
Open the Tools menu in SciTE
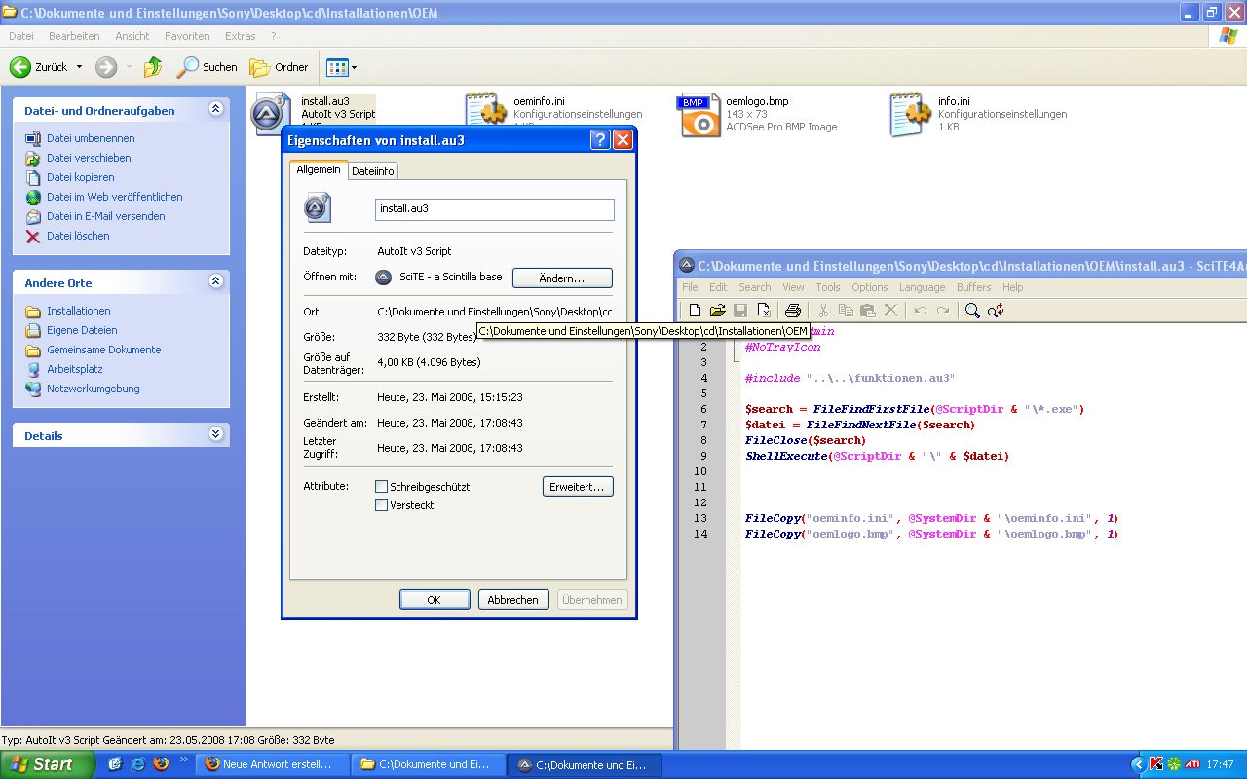[x=828, y=287]
